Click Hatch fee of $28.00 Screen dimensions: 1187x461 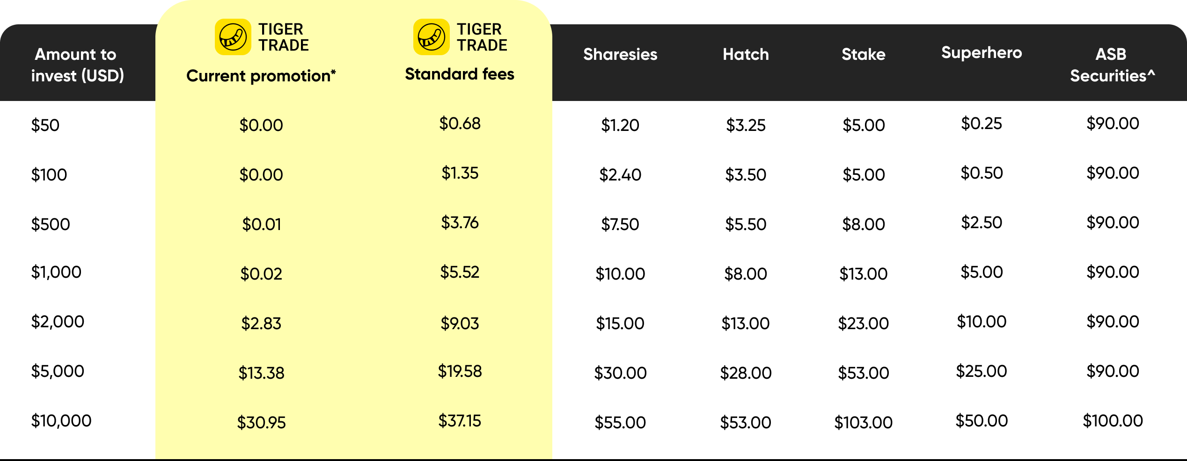(x=746, y=373)
